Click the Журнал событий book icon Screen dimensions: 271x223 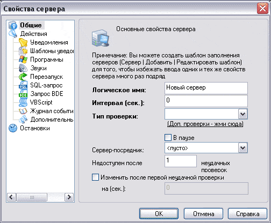(23, 111)
